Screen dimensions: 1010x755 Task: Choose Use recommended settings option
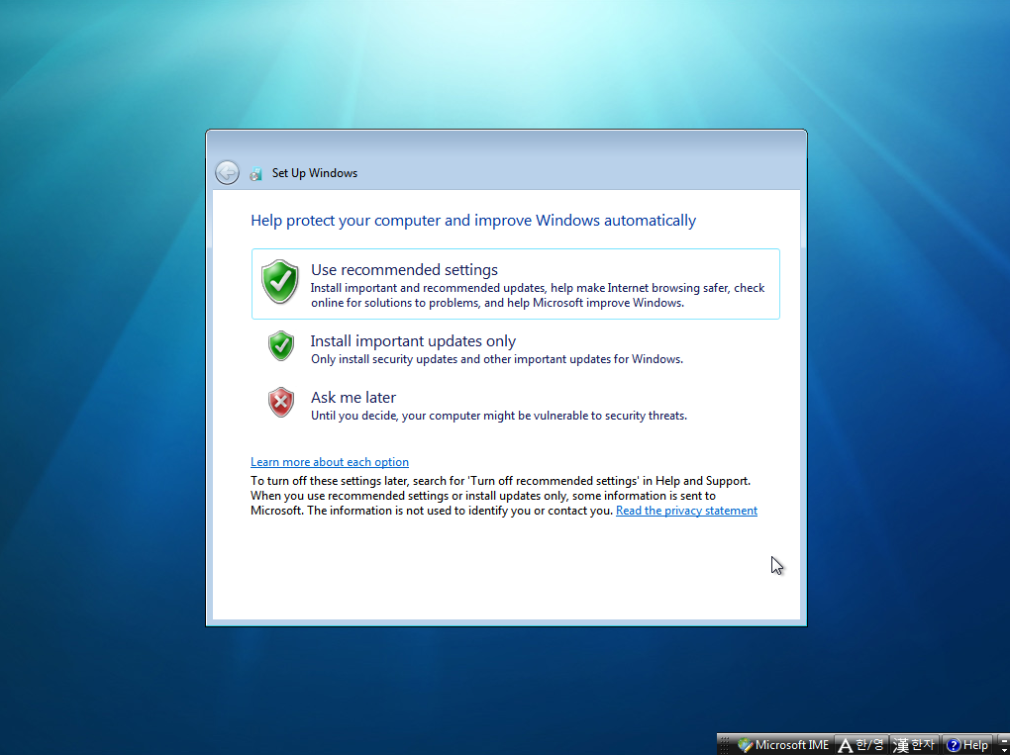[515, 284]
